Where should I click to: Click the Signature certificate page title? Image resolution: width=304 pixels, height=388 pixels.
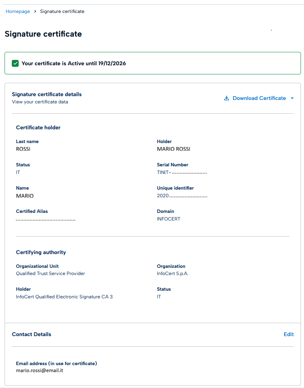pyautogui.click(x=43, y=34)
